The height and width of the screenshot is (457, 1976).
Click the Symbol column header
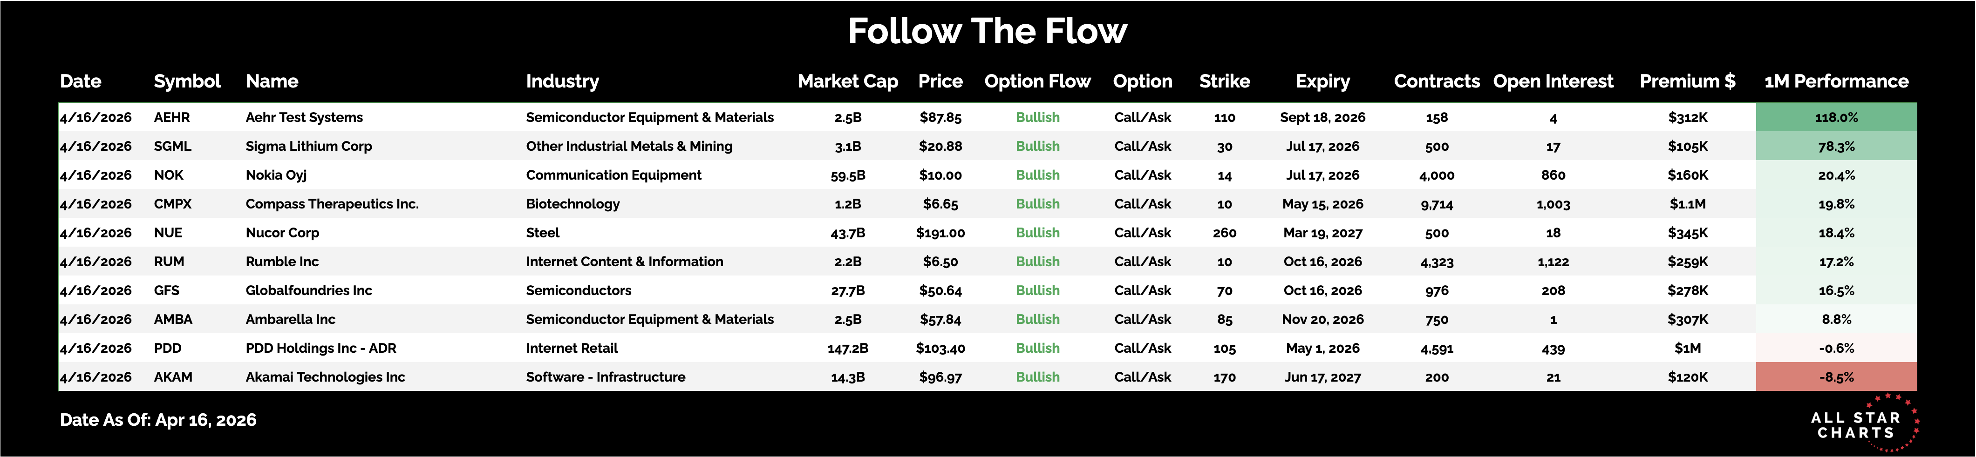187,81
